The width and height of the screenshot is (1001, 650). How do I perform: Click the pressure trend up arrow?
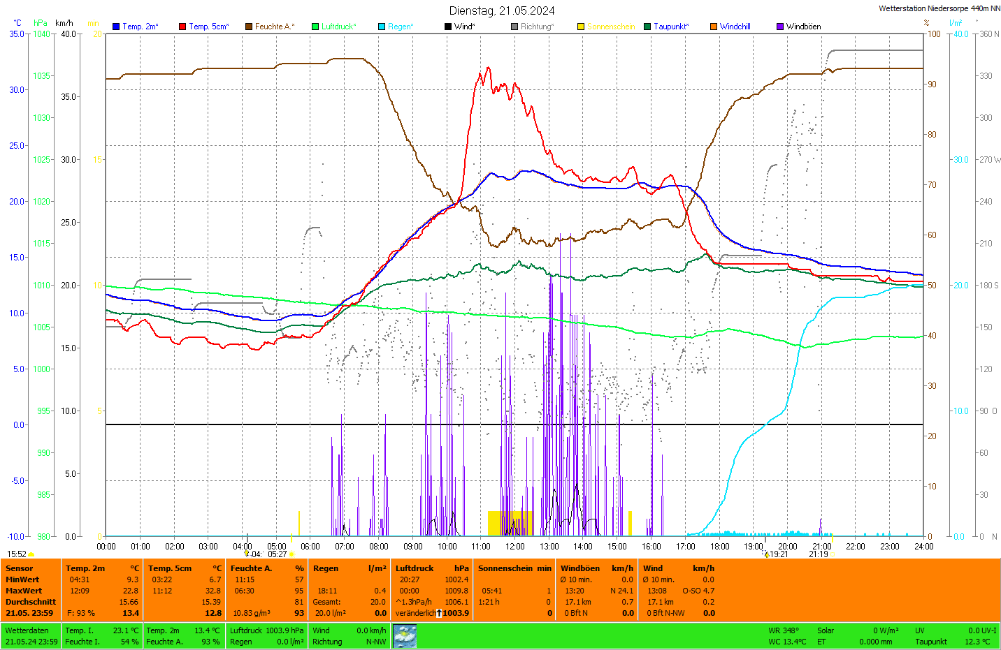[x=438, y=613]
